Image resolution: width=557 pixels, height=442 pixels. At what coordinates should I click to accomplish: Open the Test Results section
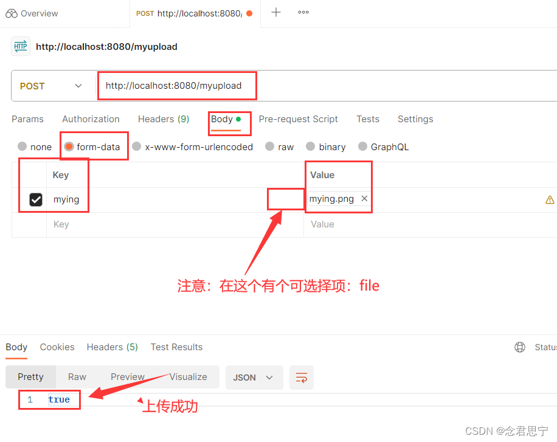pyautogui.click(x=176, y=347)
